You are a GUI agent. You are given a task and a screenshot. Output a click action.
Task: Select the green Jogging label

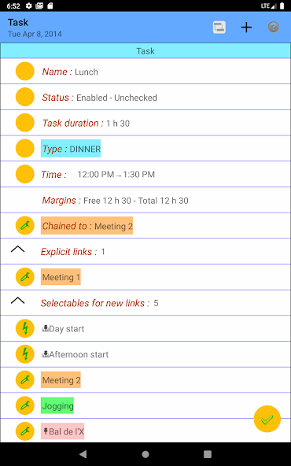pyautogui.click(x=57, y=405)
